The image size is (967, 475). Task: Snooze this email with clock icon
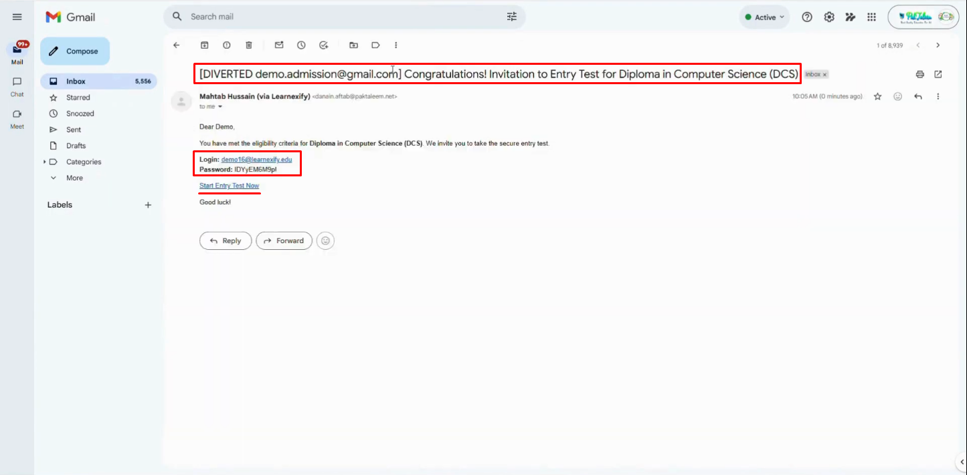pyautogui.click(x=301, y=45)
